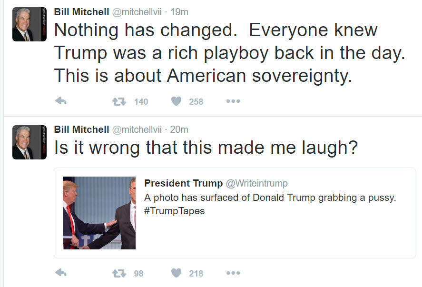Open more options on the 20m tweet
This screenshot has width=422, height=287.
pos(233,273)
